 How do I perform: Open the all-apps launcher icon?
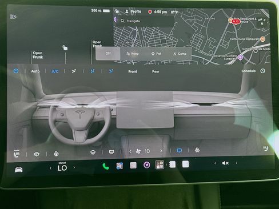tap(160, 164)
